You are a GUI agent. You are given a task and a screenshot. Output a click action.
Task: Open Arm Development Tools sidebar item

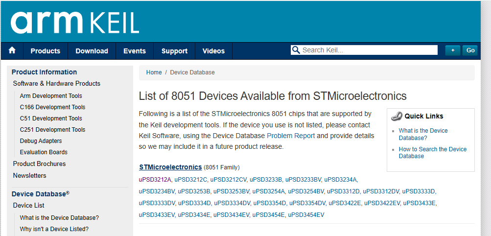pyautogui.click(x=51, y=96)
